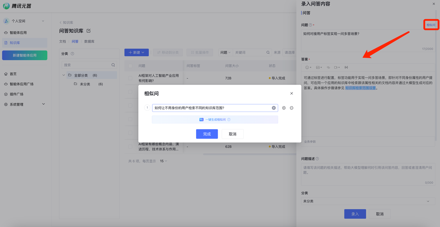Click the 录入 submit button
The height and width of the screenshot is (227, 440).
(x=355, y=214)
